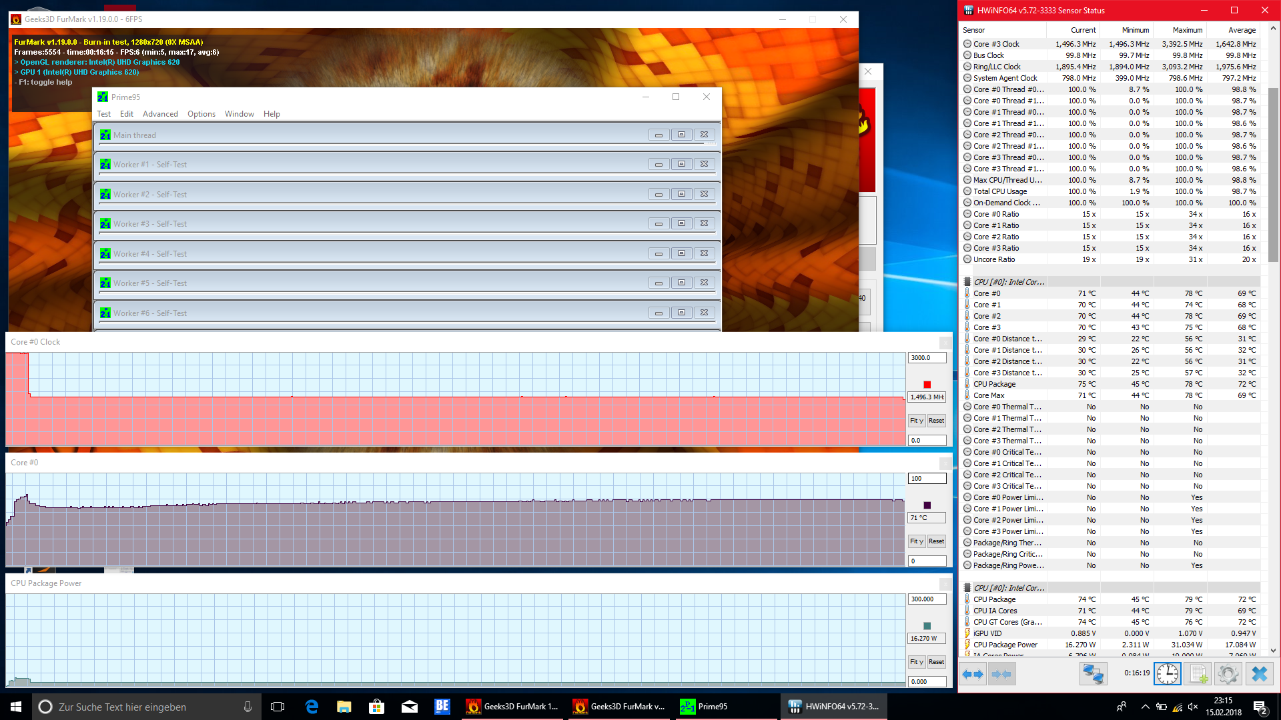
Task: Restore Prime95 Worker #1 Self-Test child window
Action: [x=681, y=164]
